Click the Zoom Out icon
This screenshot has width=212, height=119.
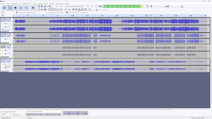[76, 9]
